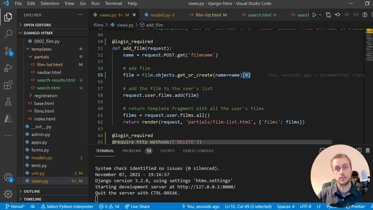Open Accounts menu in activity bar
Image resolution: width=373 pixels, height=210 pixels.
click(x=8, y=177)
